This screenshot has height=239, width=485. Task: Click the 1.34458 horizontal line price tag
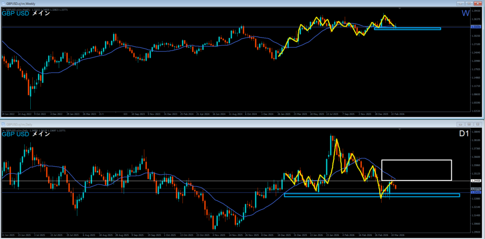click(x=476, y=181)
